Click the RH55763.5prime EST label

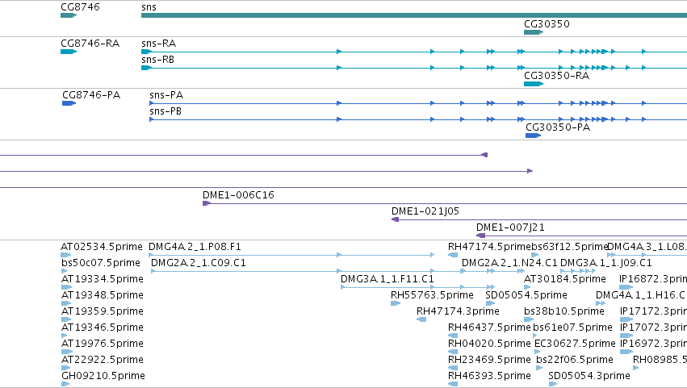pos(432,295)
